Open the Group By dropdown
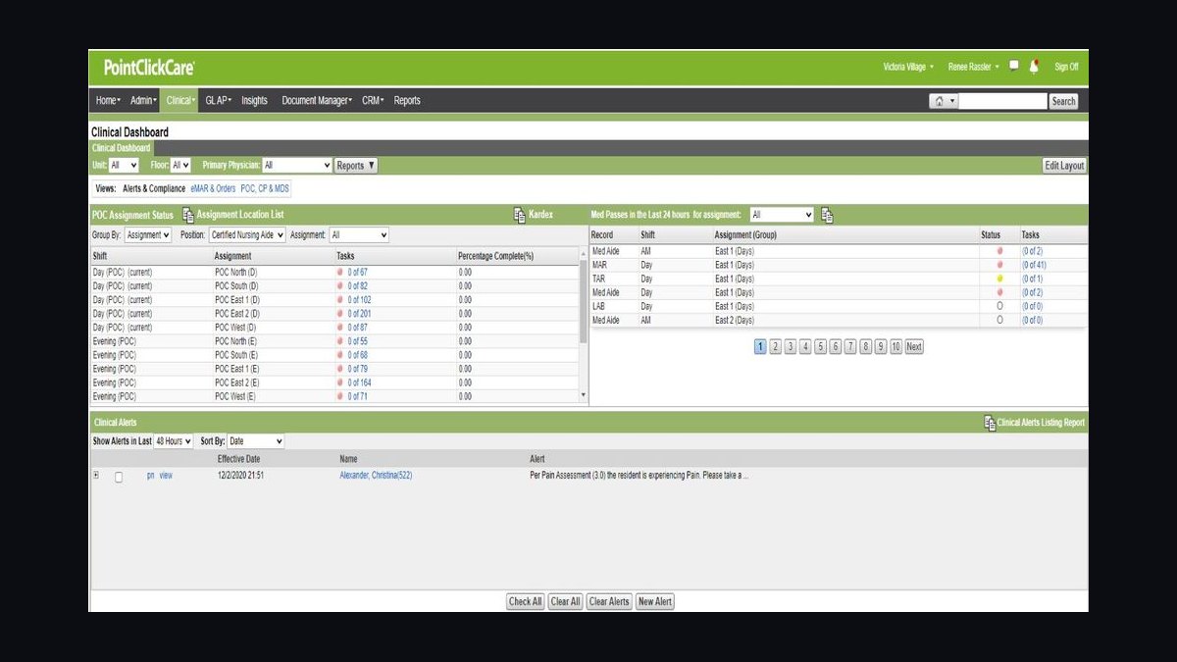The height and width of the screenshot is (662, 1177). (x=148, y=235)
